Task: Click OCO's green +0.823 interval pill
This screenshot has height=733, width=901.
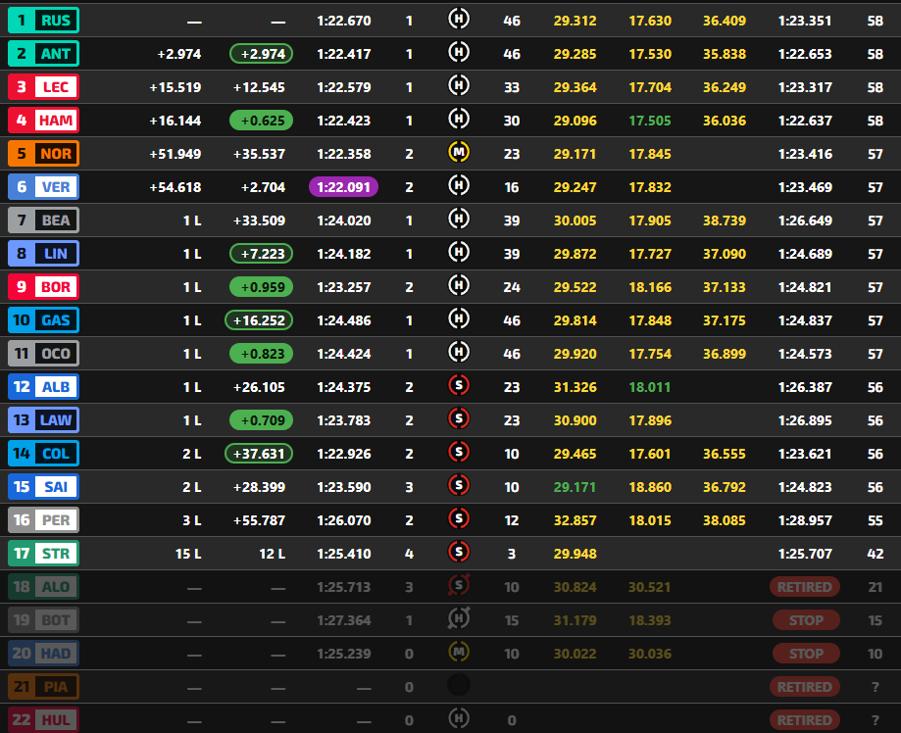Action: (262, 354)
